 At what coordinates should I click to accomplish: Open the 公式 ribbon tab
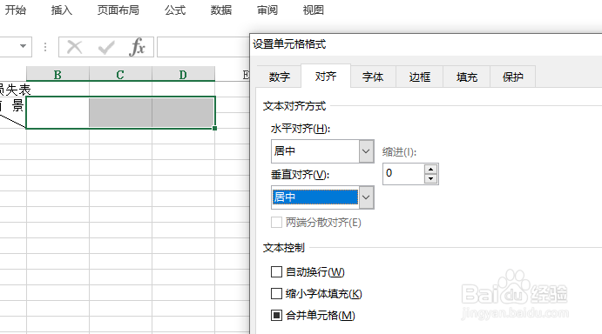pyautogui.click(x=175, y=10)
